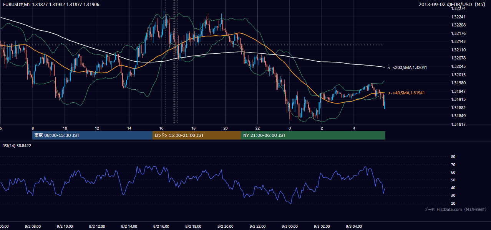Image resolution: width=491 pixels, height=230 pixels.
Task: Click price axis value 1.32078
Action: pyautogui.click(x=458, y=58)
